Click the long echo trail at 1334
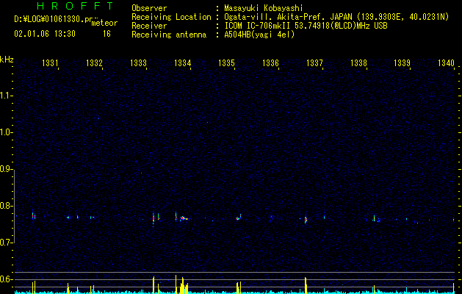The image size is (462, 294). pyautogui.click(x=185, y=218)
